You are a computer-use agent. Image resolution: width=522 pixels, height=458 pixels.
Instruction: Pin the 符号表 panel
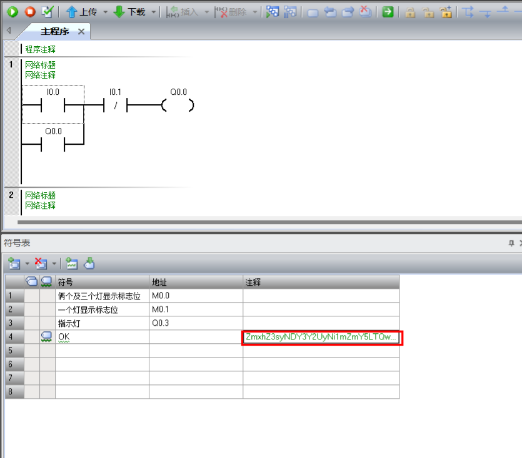pyautogui.click(x=511, y=243)
